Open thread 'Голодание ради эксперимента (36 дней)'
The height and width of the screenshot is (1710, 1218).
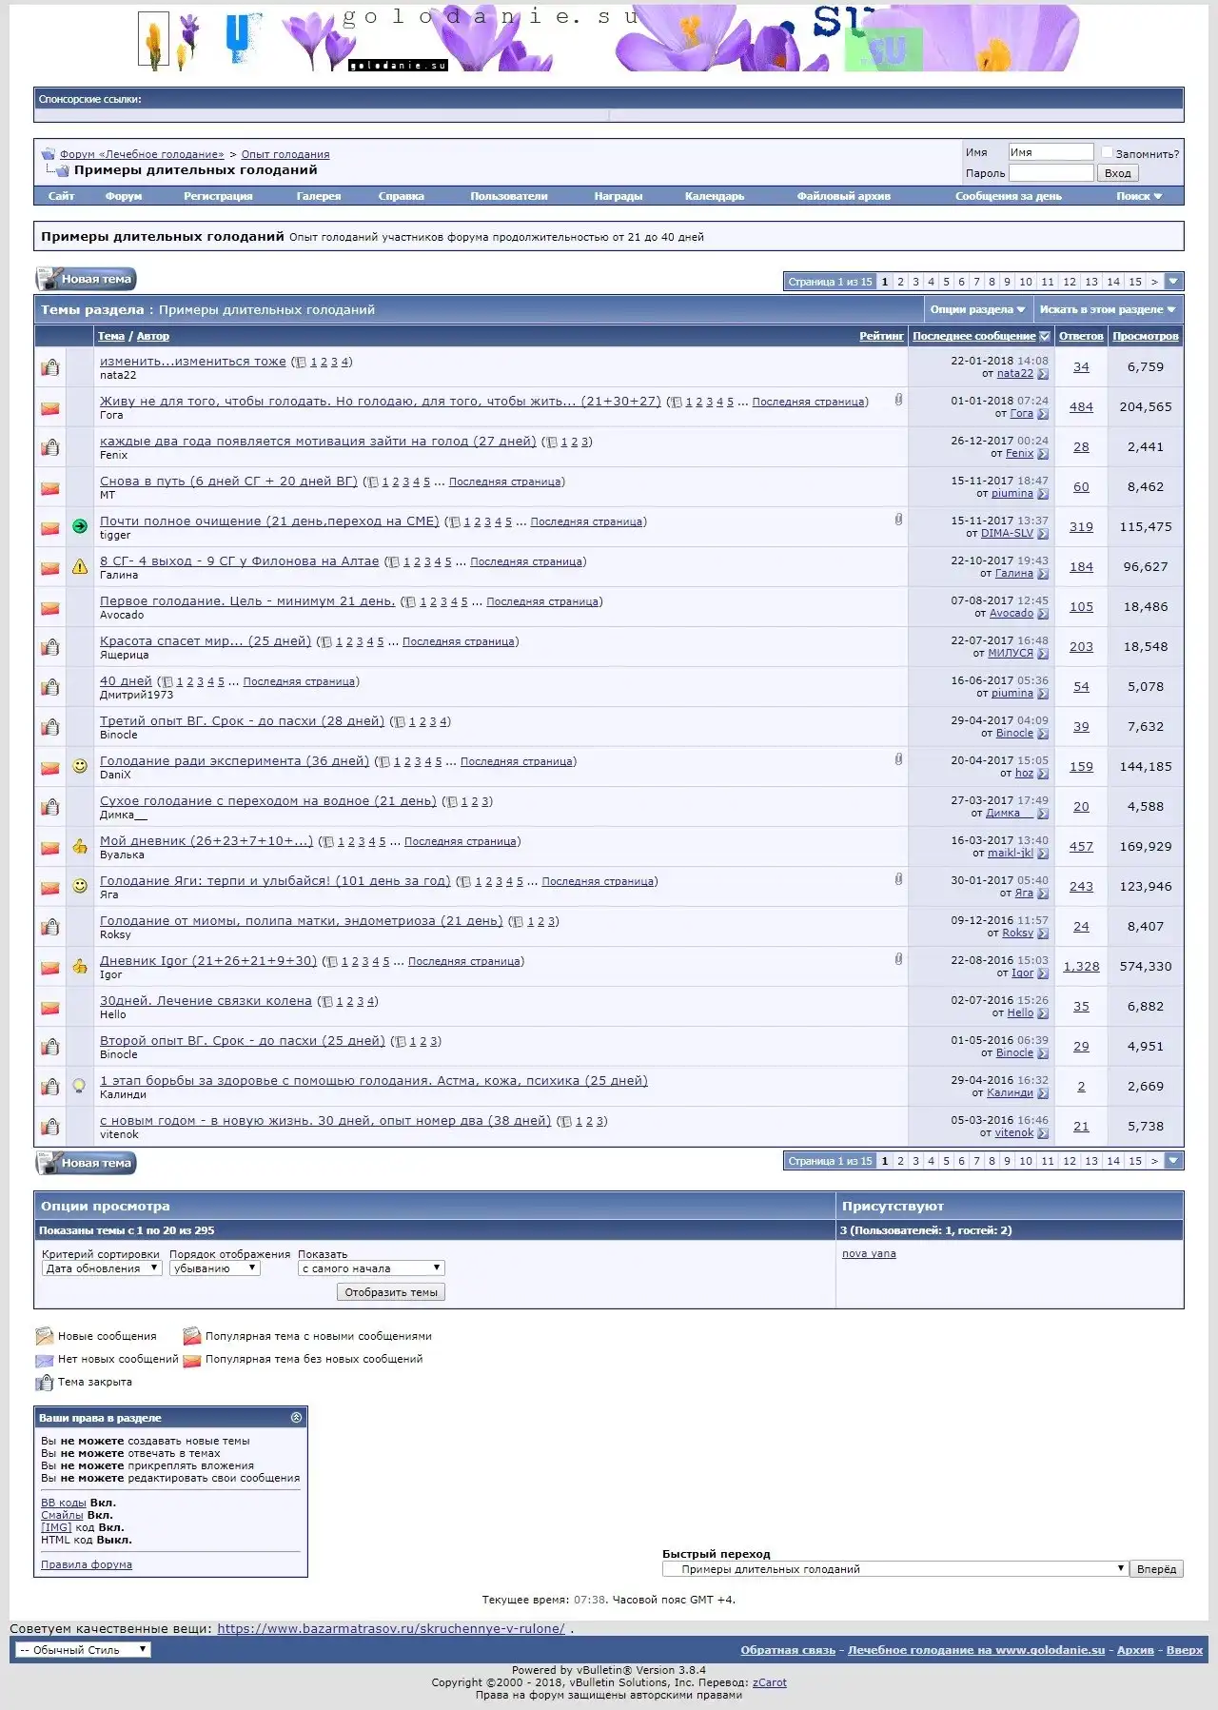point(234,760)
